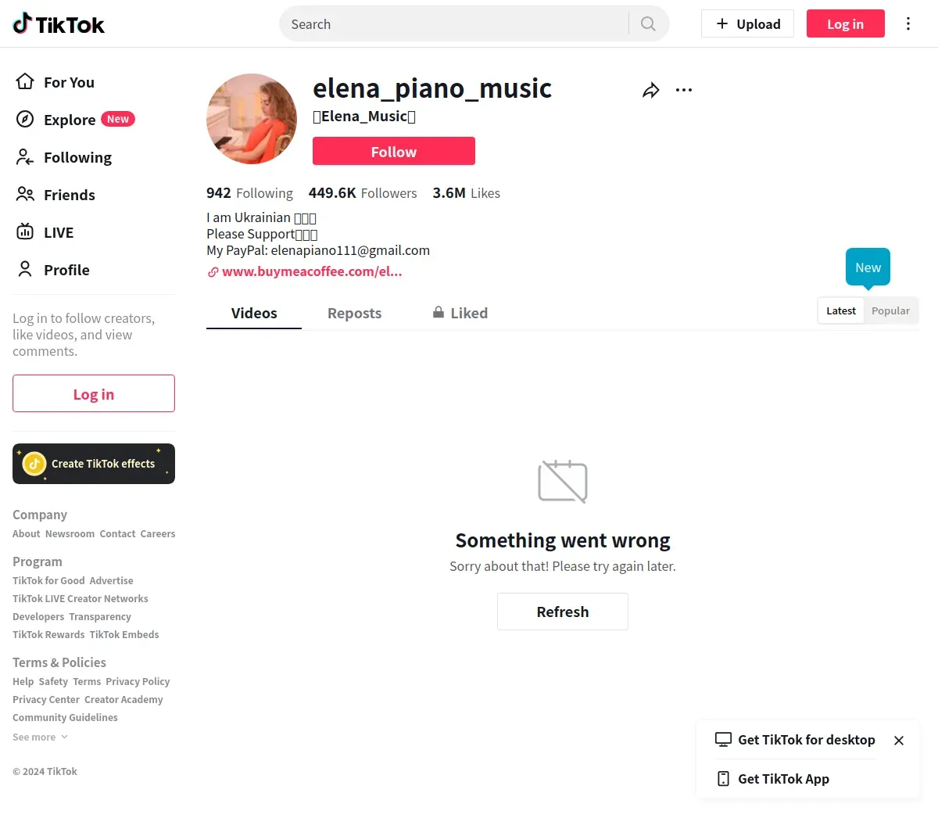Click the TikTok logo in header

[59, 24]
